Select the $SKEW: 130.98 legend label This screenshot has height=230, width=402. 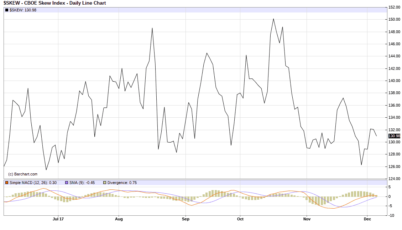(23, 10)
